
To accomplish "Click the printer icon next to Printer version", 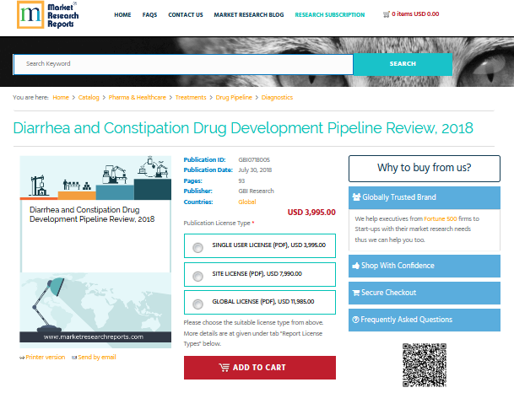I will click(x=22, y=358).
